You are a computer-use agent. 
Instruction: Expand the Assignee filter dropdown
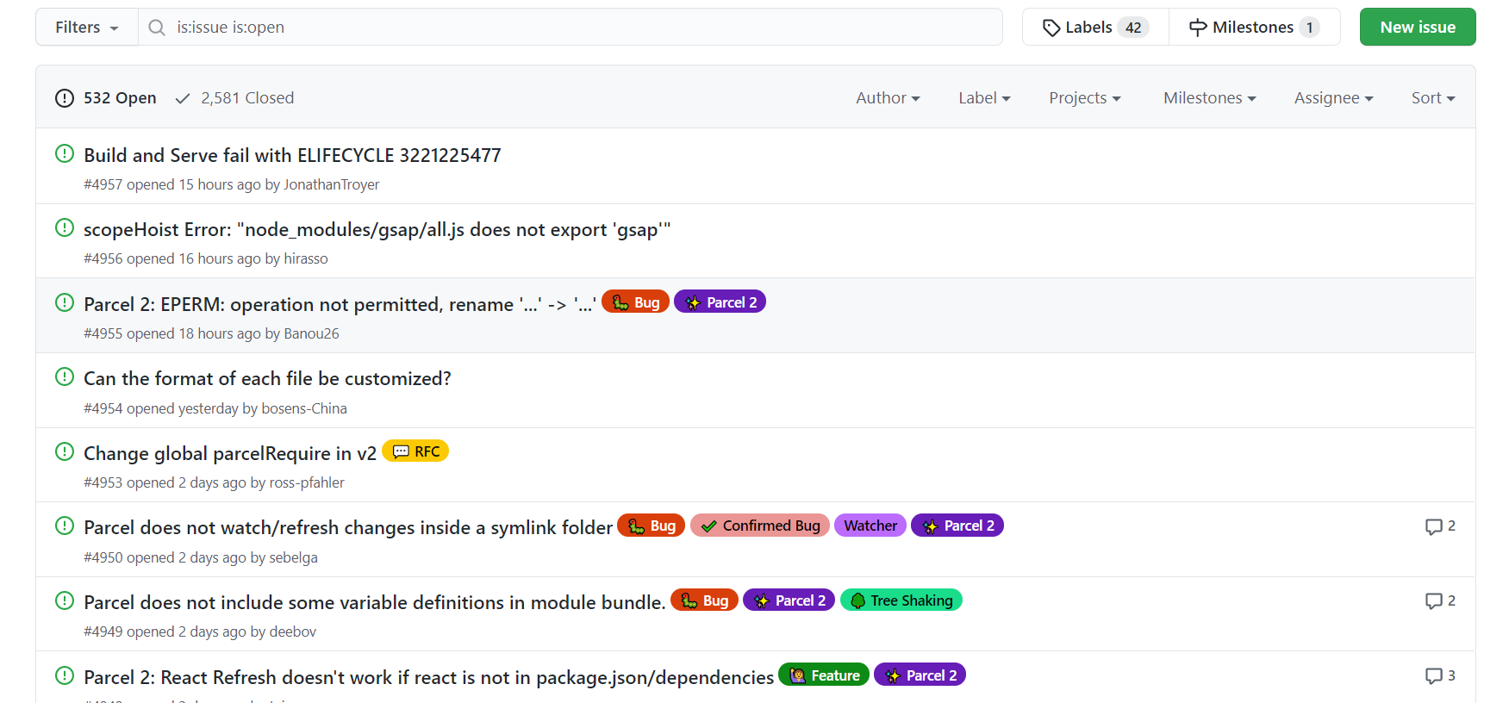(1333, 98)
